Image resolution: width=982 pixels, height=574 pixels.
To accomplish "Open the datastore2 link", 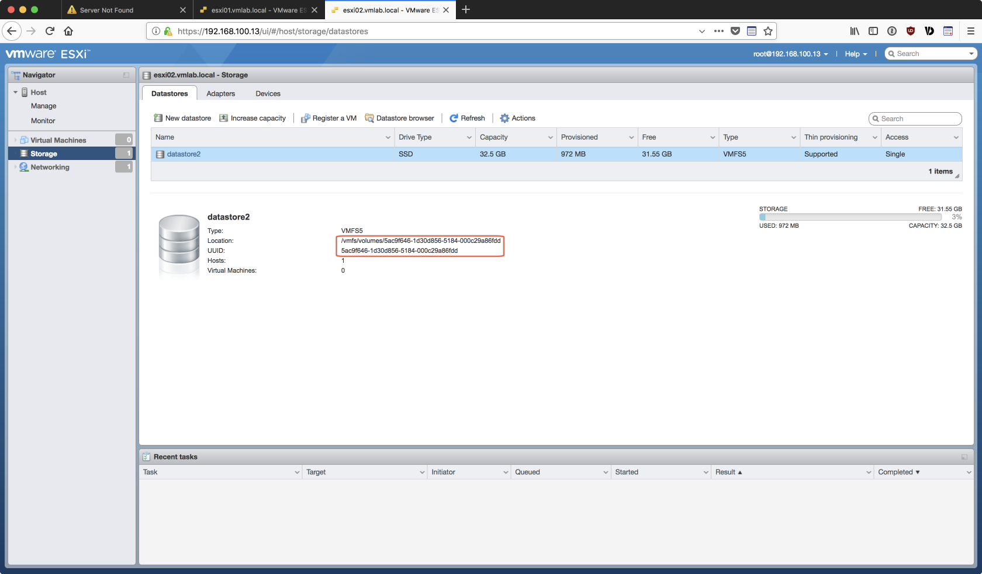I will click(184, 154).
